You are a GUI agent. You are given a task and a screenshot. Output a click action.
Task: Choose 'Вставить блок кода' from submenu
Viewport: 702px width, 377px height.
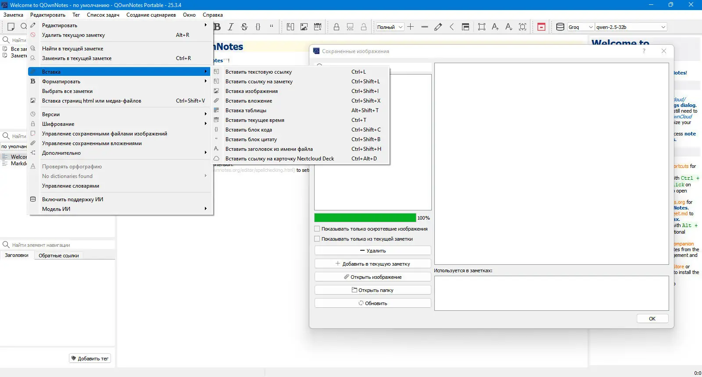tap(301, 130)
